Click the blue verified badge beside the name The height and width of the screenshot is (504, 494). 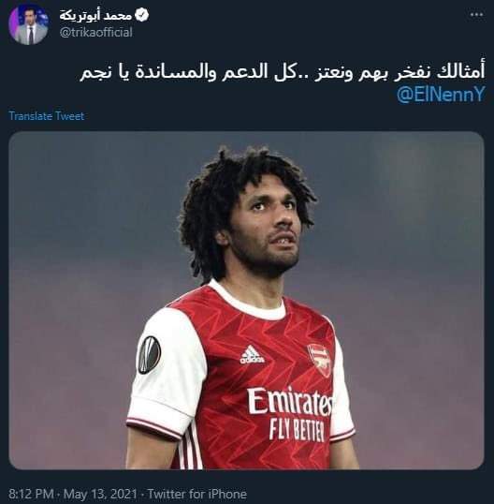point(141,15)
